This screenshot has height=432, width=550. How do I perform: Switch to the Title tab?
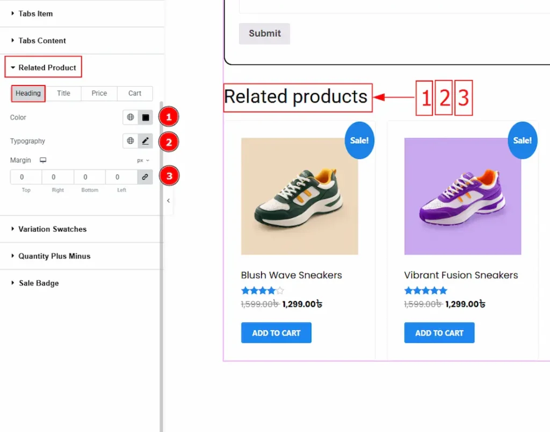(63, 93)
